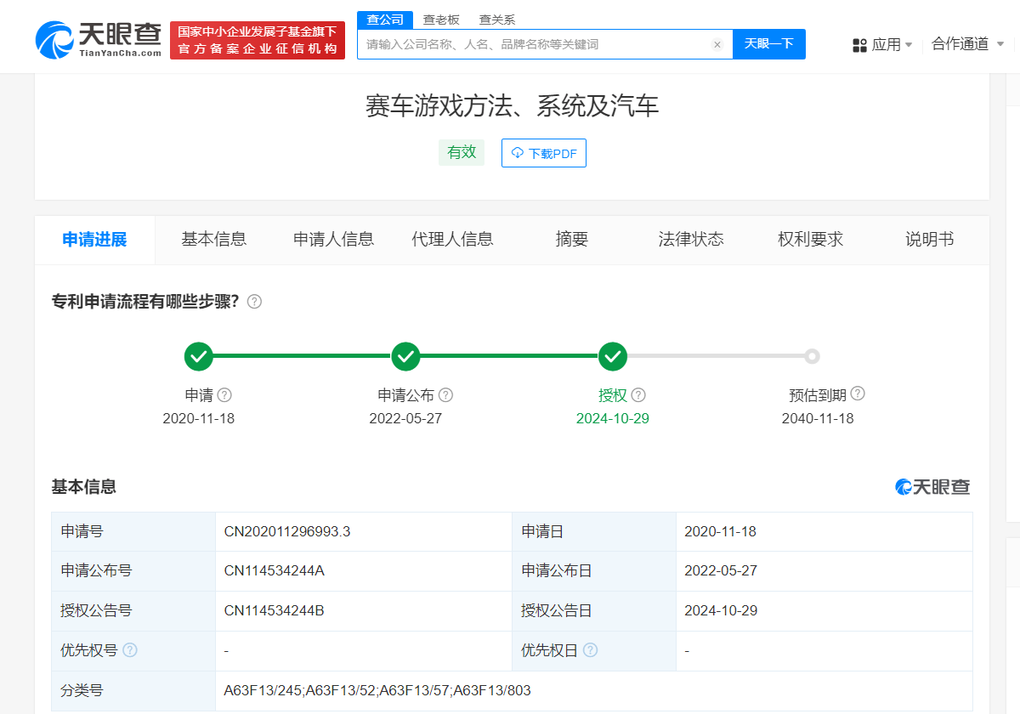The width and height of the screenshot is (1020, 714).
Task: Click the help icon next to 优先权日
Action: click(x=590, y=650)
